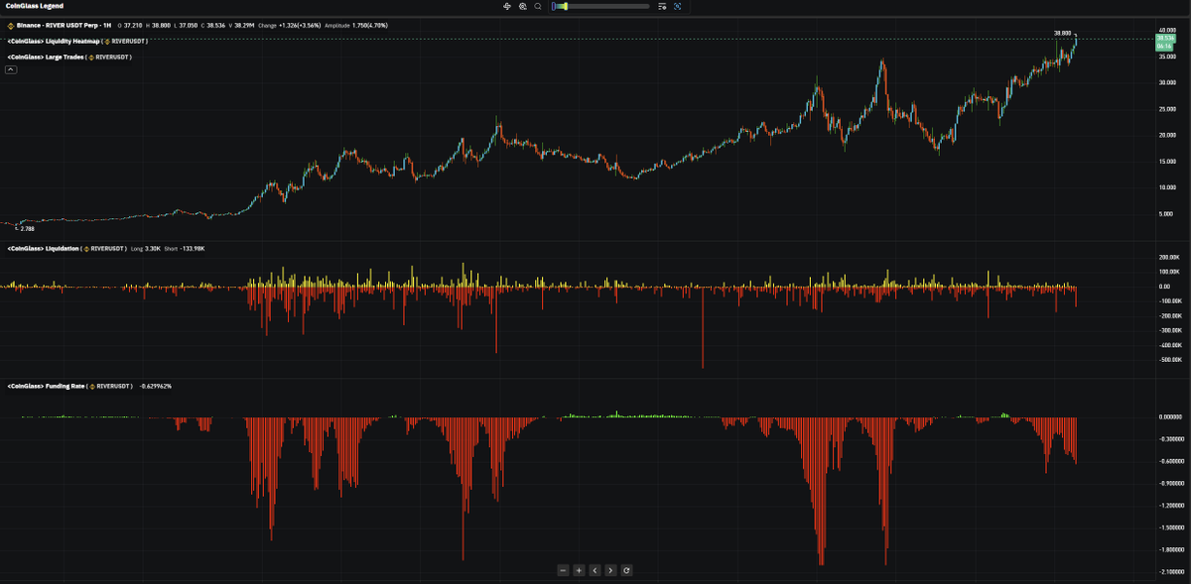Screen dimensions: 1191x584
Task: Click the CoinGlass Legend title
Action: (35, 6)
